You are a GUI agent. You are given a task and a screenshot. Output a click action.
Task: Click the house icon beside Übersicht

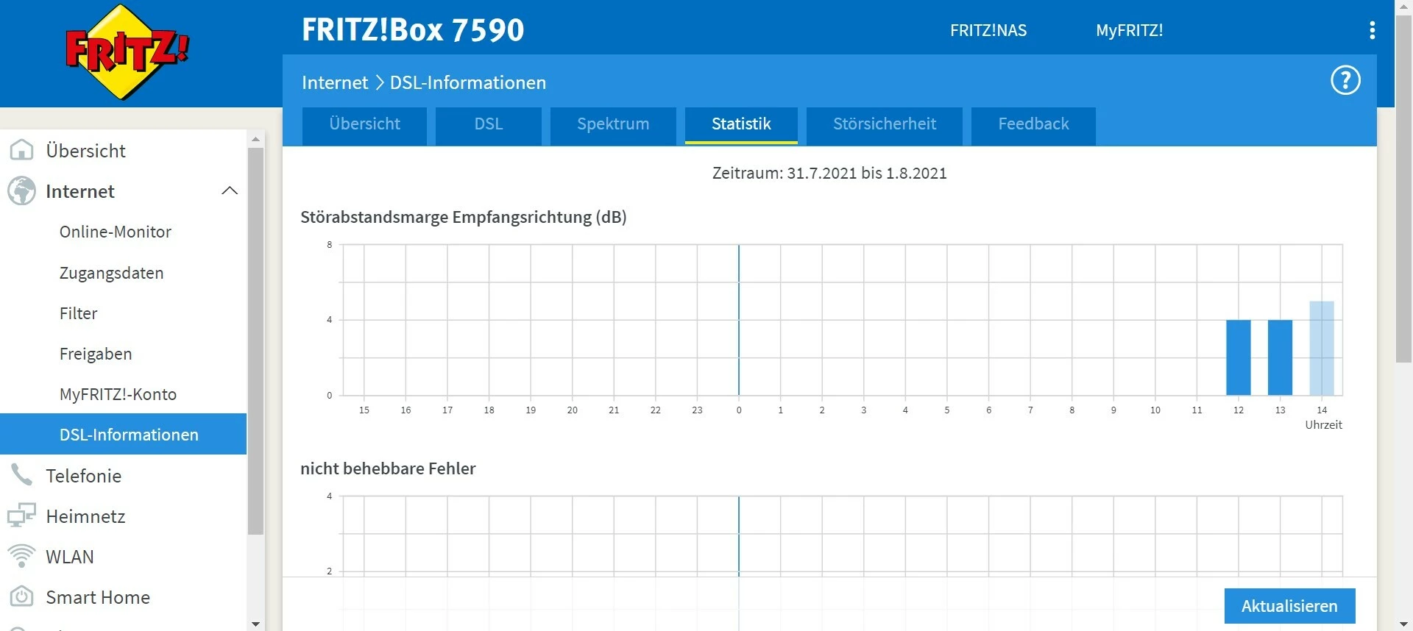[21, 150]
